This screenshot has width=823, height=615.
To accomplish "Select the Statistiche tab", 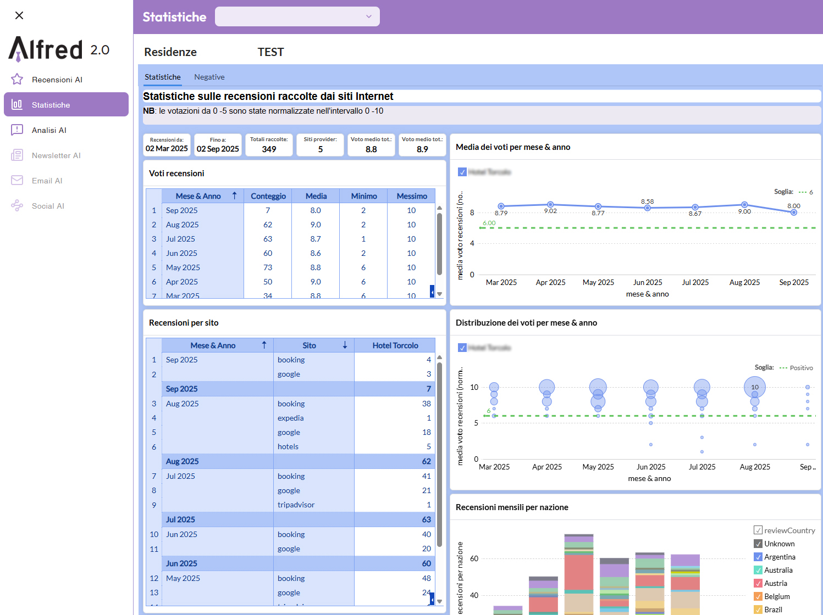I will pyautogui.click(x=162, y=77).
